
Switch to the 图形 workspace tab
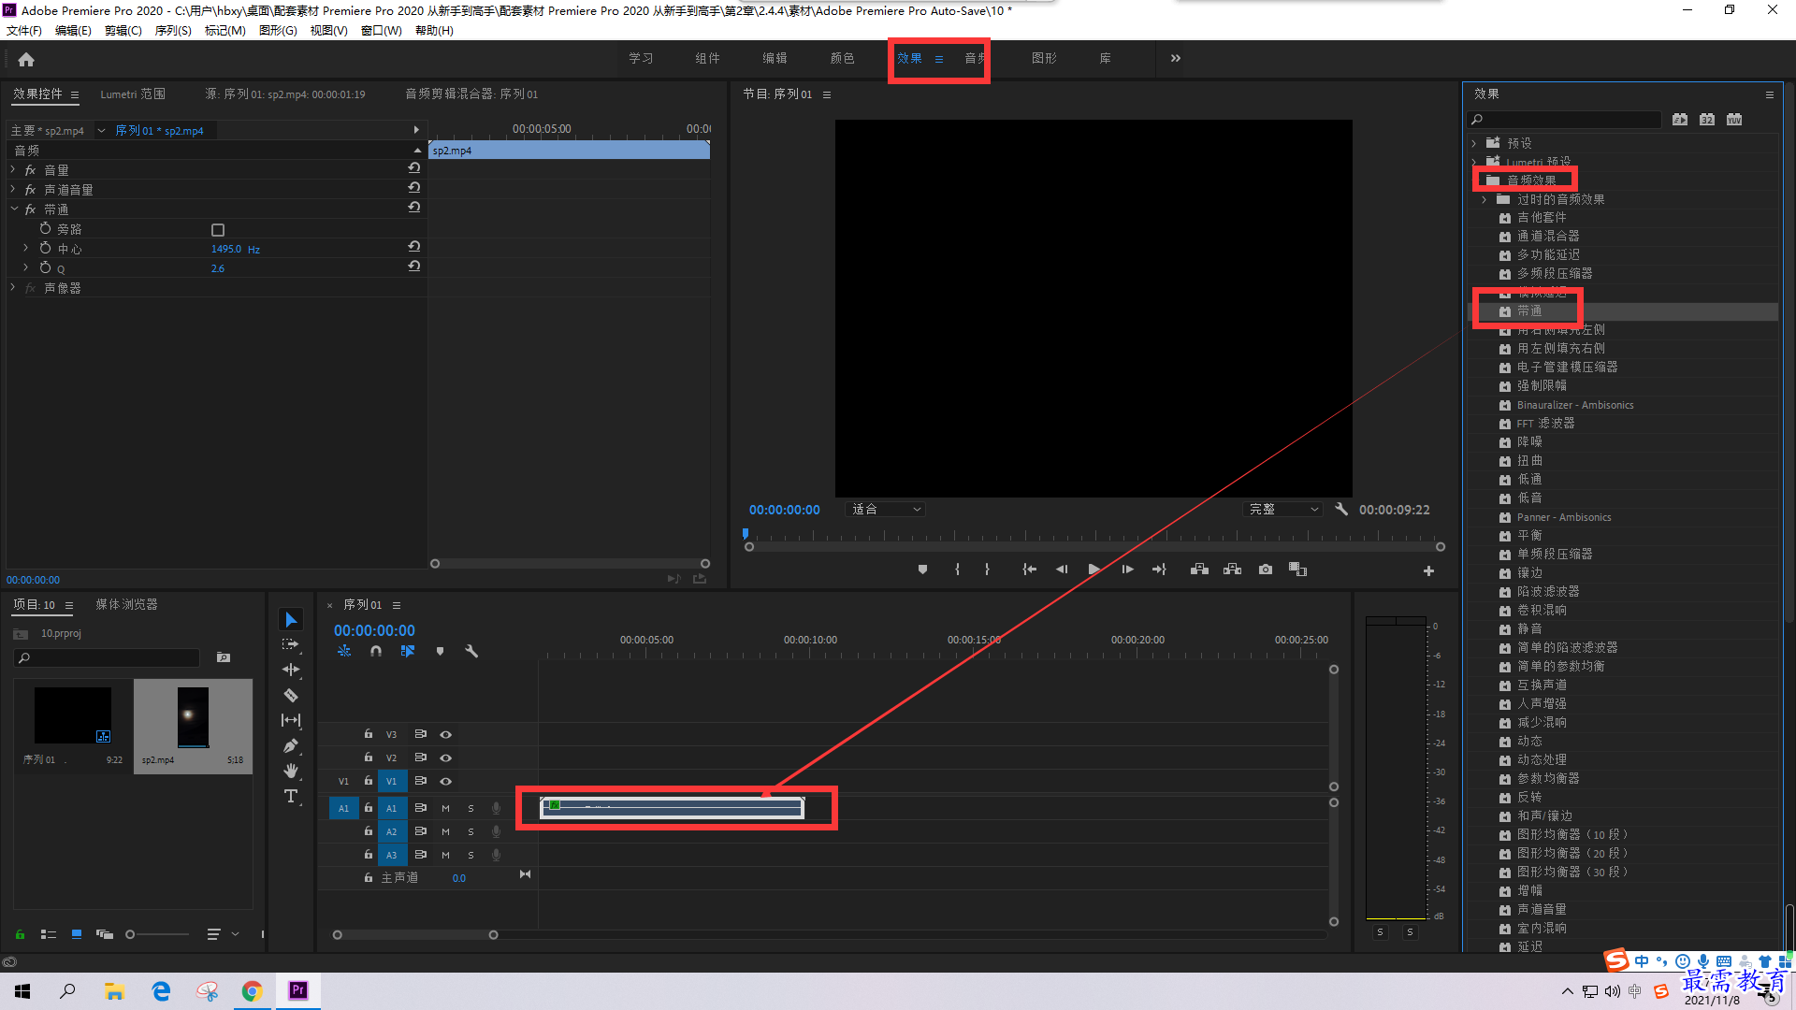coord(1044,58)
